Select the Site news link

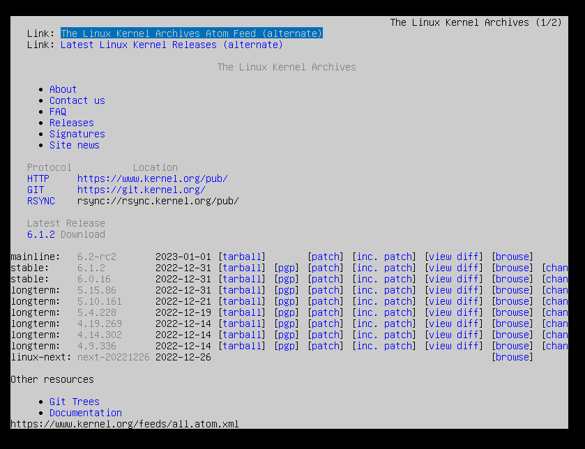tap(75, 146)
